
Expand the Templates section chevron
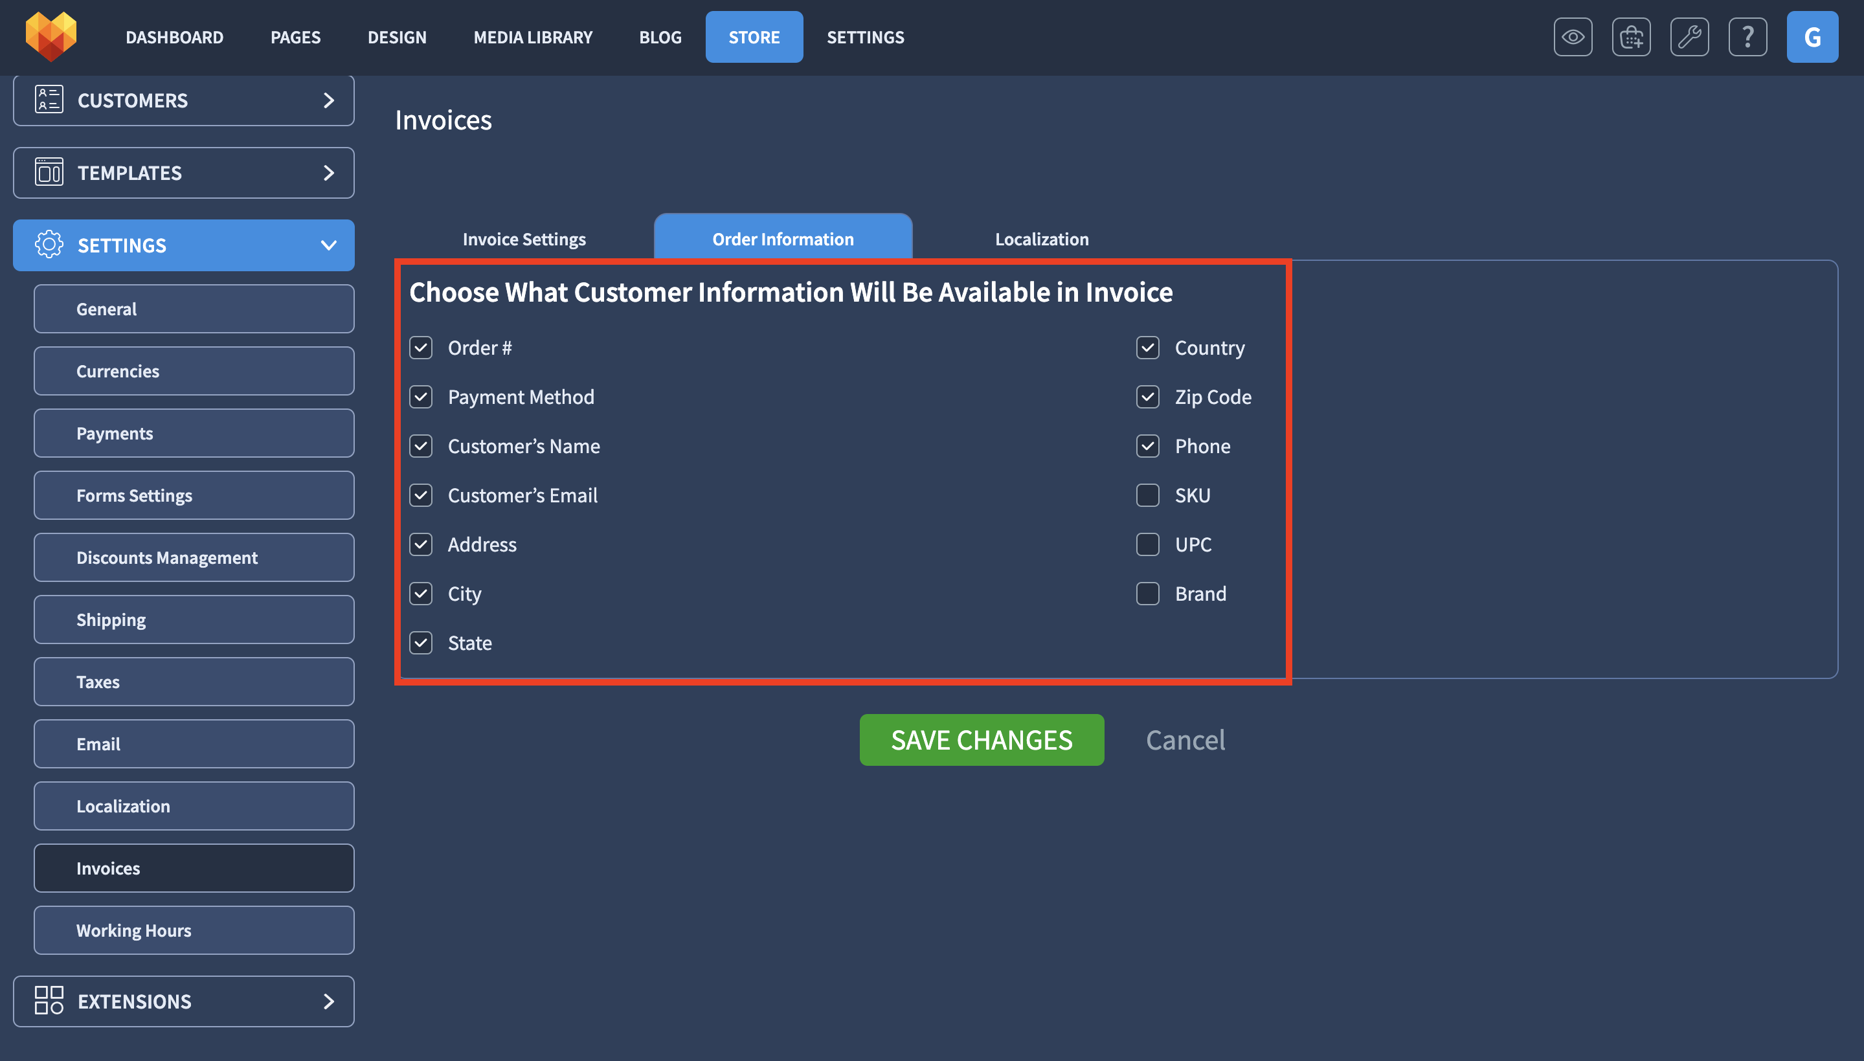(x=329, y=173)
